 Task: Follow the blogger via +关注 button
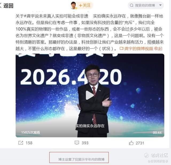coord(85,5)
